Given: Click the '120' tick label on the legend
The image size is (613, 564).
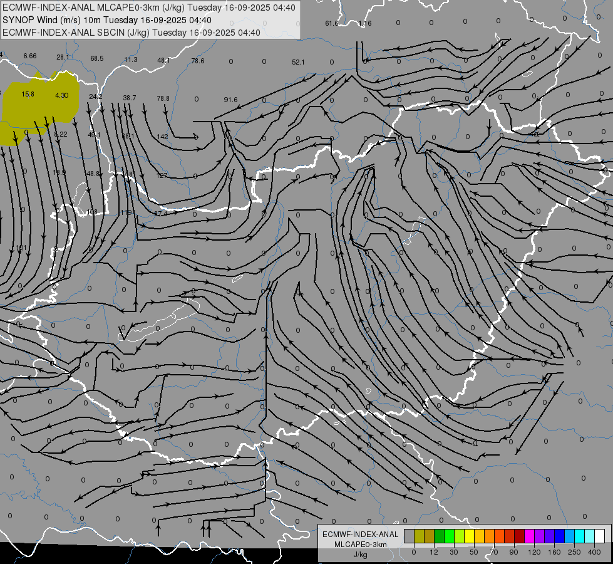Looking at the screenshot, I should pos(535,552).
